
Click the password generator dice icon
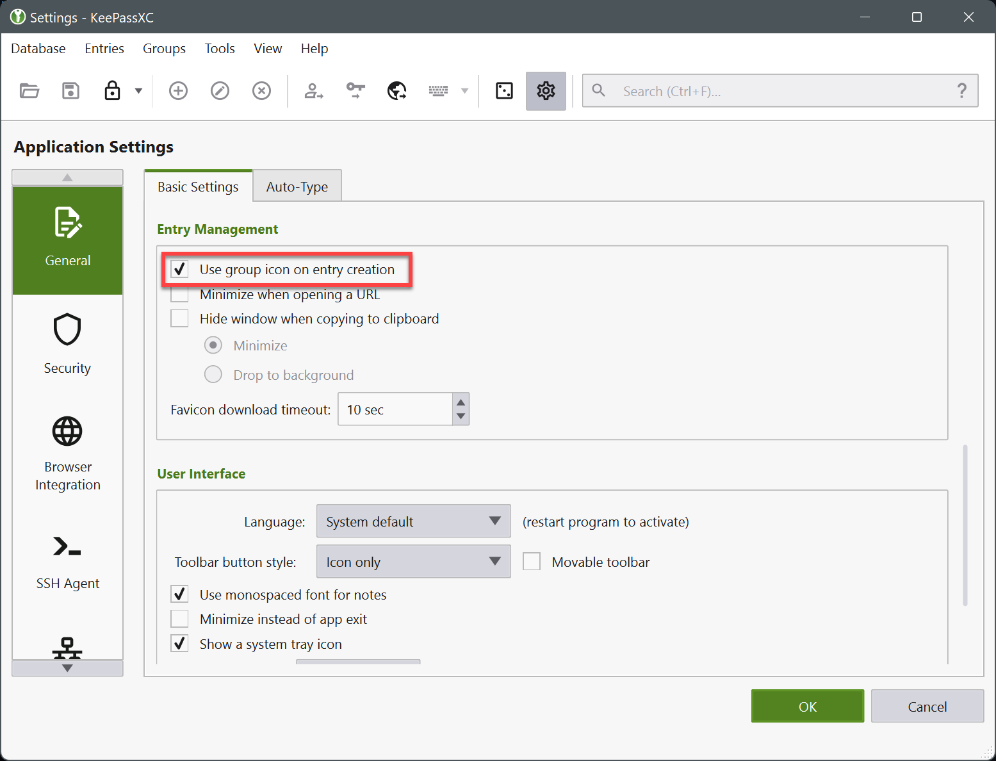pos(504,90)
